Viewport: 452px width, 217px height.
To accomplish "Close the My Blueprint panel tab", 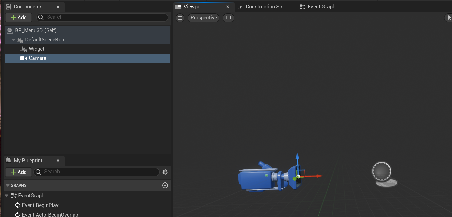I will [x=58, y=161].
